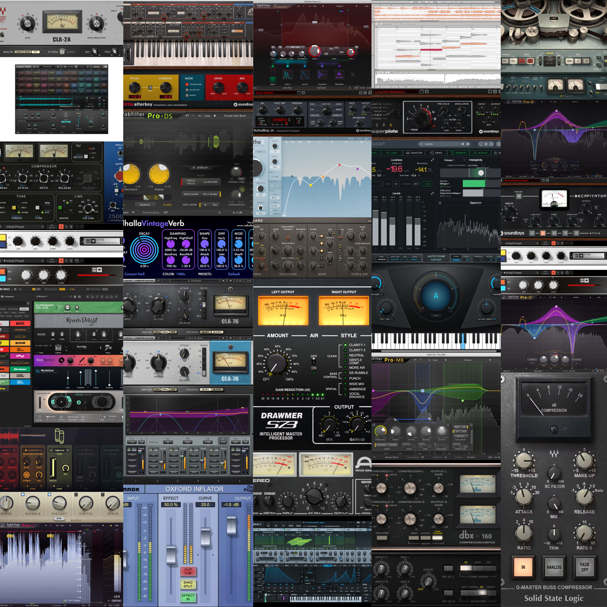Image resolution: width=607 pixels, height=607 pixels.
Task: Open Distortion components tab in amp rig
Action: (x=24, y=309)
